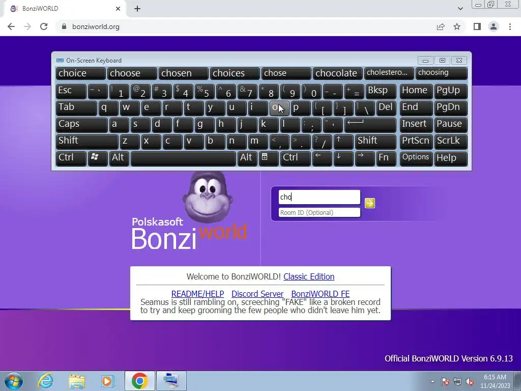Toggle the left Shift key
This screenshot has height=391, width=521.
(x=87, y=142)
